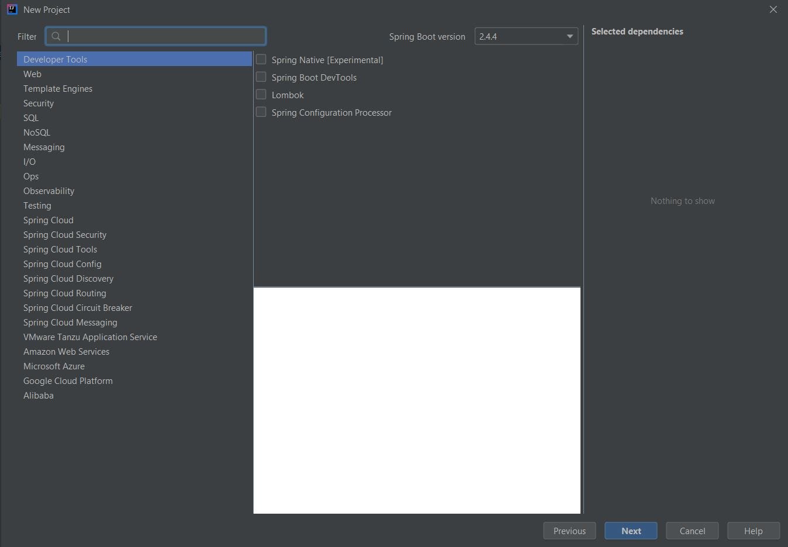Select the Microsoft Azure category
This screenshot has height=547, width=788.
pos(134,366)
